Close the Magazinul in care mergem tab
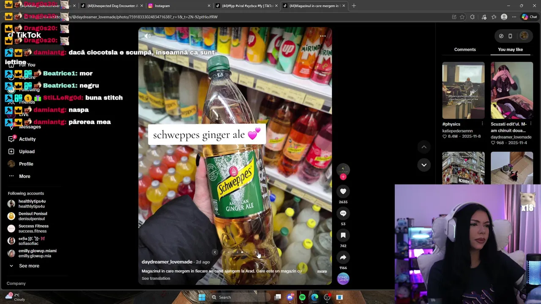541x304 pixels. pyautogui.click(x=344, y=6)
